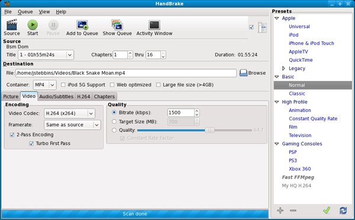Click the Scan done progress bar
The height and width of the screenshot is (220, 355).
coord(135,214)
